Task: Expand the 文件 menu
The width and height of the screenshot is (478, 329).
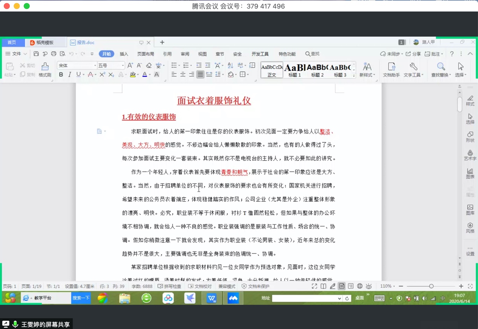Action: click(x=16, y=54)
